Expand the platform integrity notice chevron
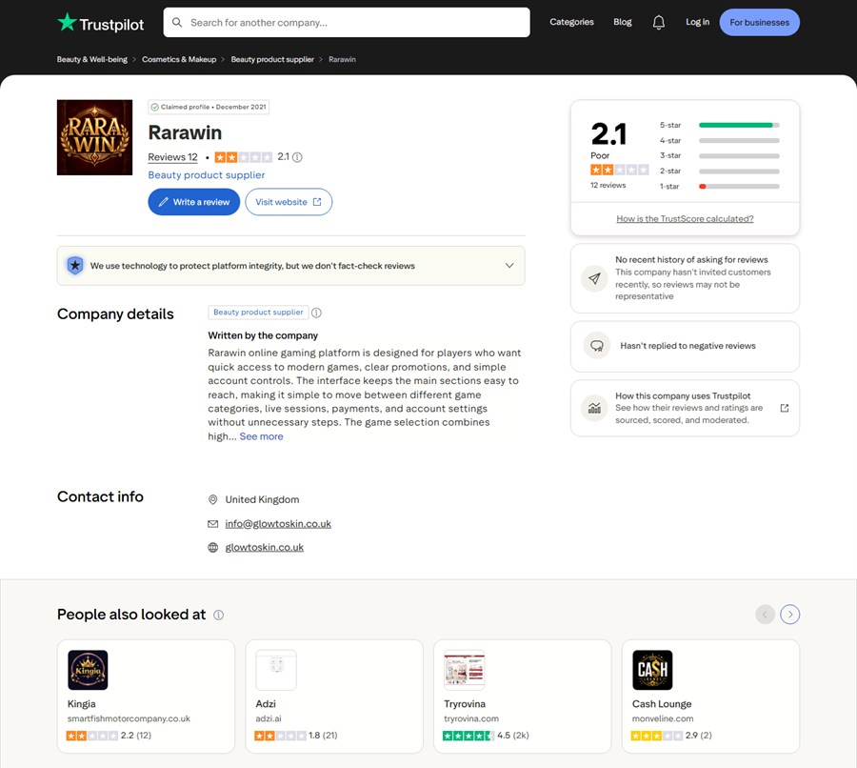The image size is (857, 768). pyautogui.click(x=509, y=266)
